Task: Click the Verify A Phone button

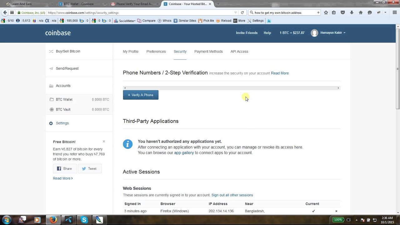Action: point(141,95)
